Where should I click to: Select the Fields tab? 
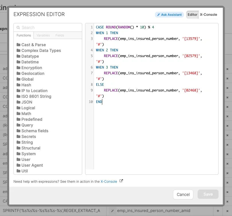point(60,35)
